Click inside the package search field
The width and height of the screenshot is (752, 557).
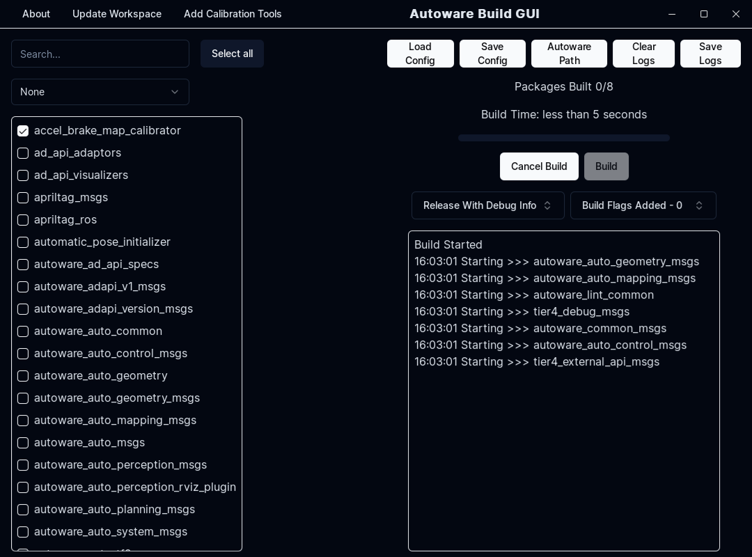click(100, 54)
